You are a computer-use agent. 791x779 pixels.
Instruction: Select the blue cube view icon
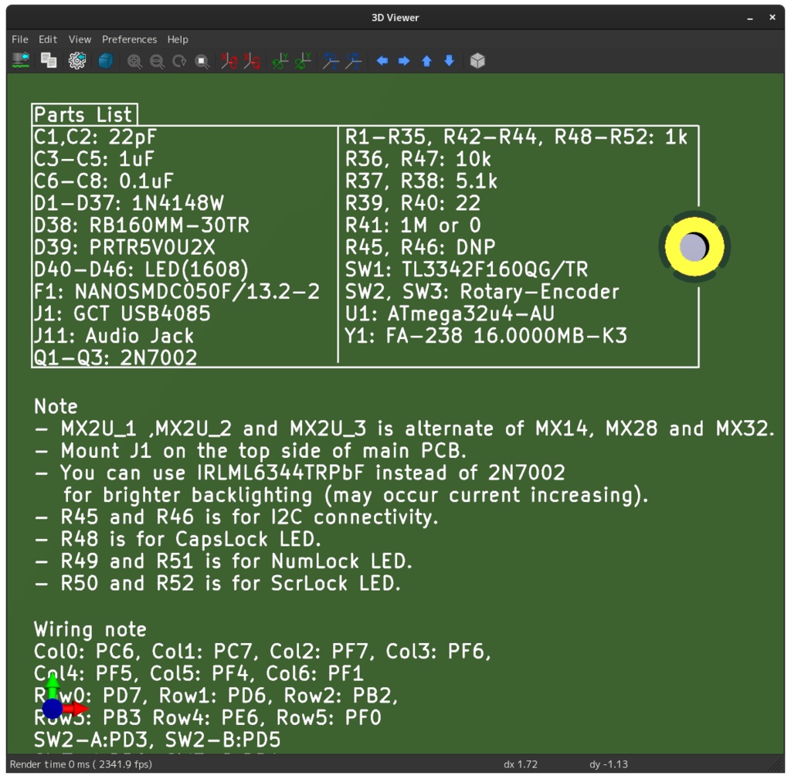click(105, 61)
